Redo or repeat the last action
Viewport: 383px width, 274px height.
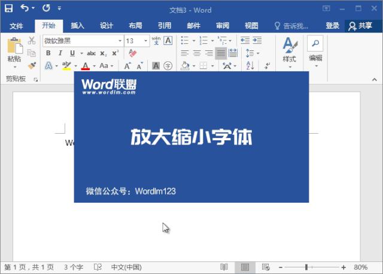click(46, 8)
